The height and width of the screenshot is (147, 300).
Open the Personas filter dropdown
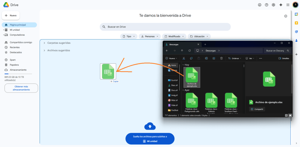pyautogui.click(x=150, y=36)
